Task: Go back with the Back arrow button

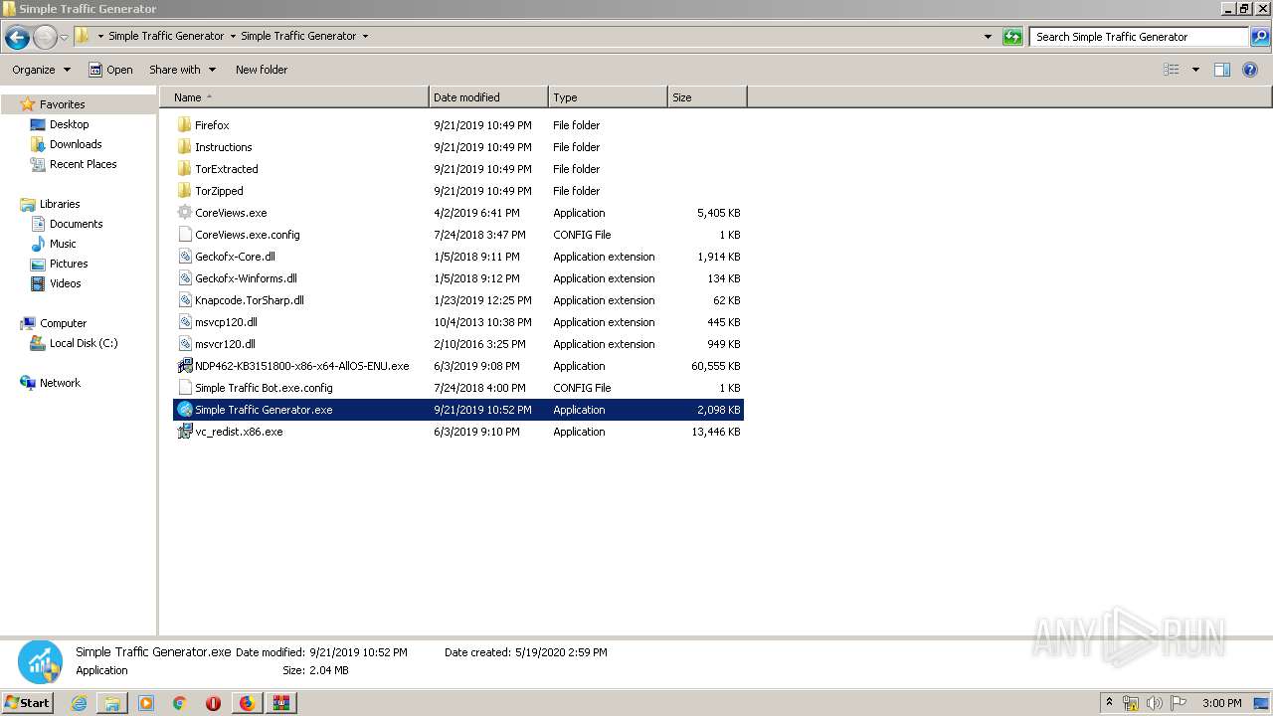Action: (x=17, y=37)
